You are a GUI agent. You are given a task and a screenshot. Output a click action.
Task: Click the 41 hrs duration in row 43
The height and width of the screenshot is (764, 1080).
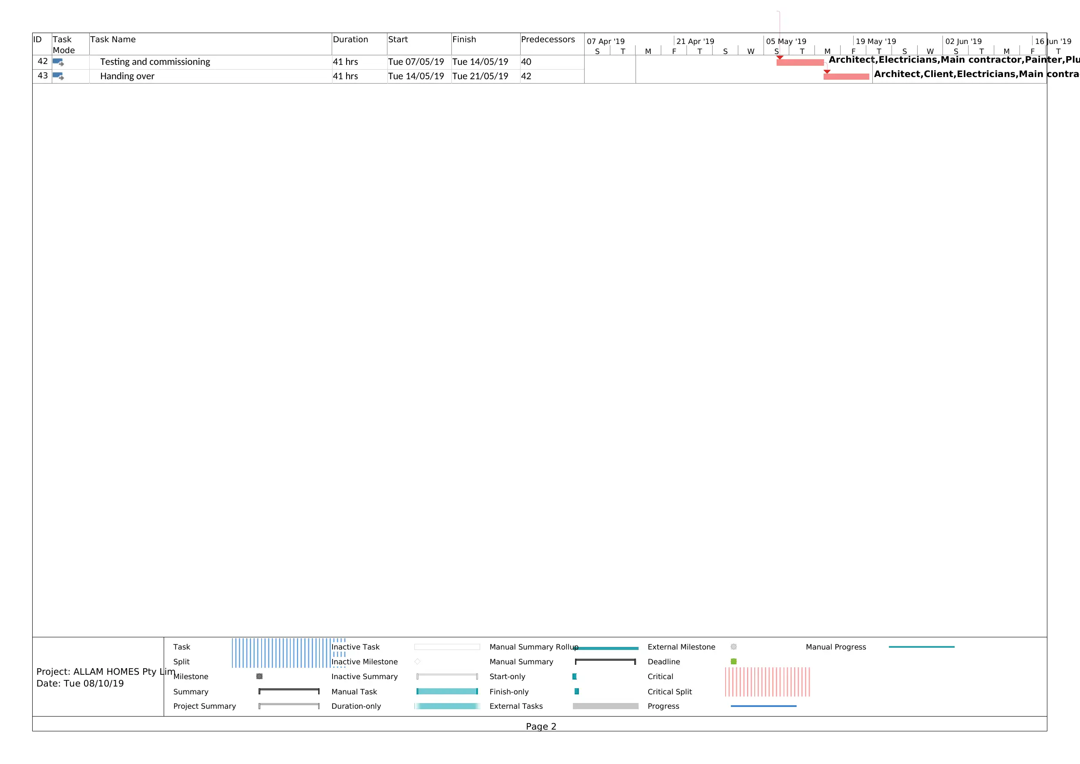(x=345, y=76)
